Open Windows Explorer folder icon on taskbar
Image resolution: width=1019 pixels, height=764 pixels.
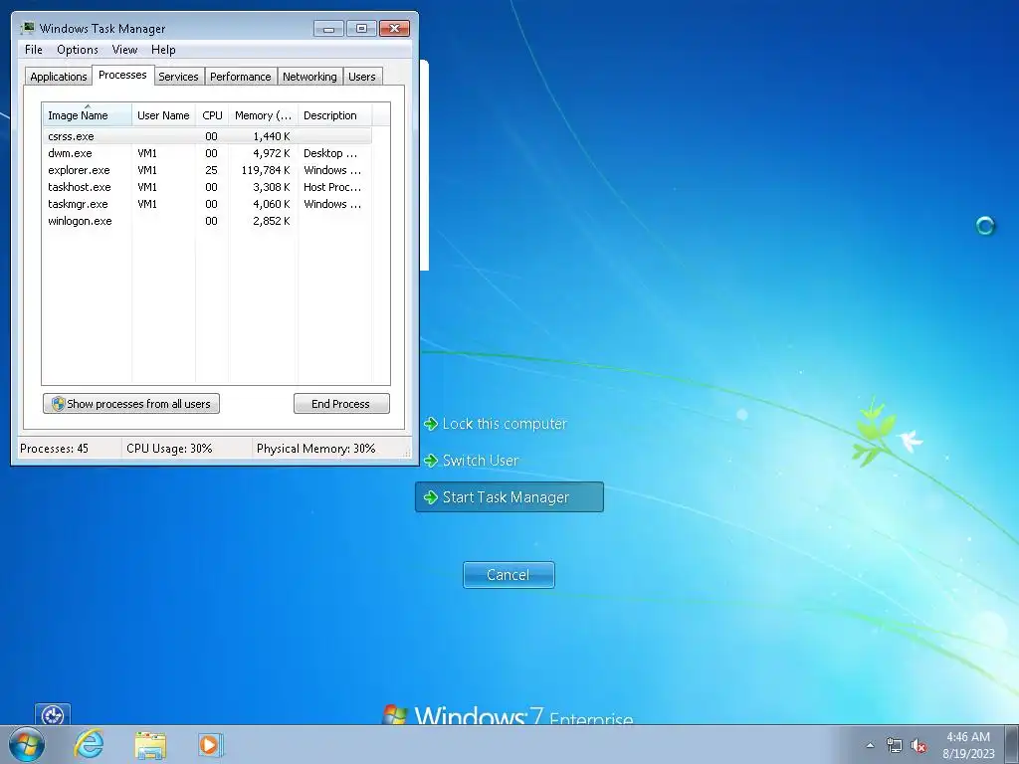[150, 745]
